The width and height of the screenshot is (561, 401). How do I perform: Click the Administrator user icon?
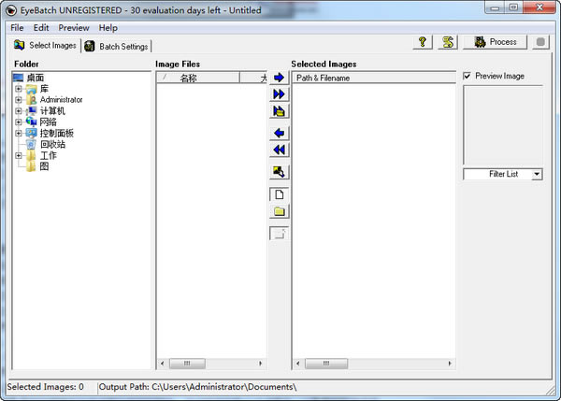click(x=31, y=100)
